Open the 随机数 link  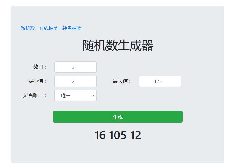coord(28,28)
